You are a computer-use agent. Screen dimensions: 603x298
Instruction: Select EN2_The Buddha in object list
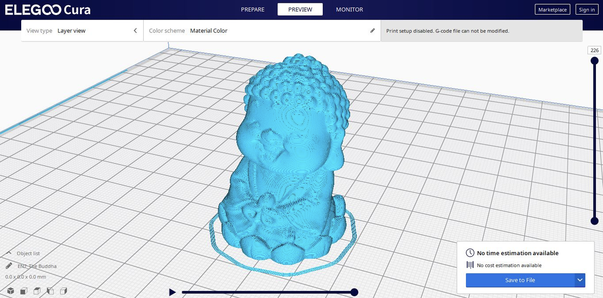pos(37,266)
